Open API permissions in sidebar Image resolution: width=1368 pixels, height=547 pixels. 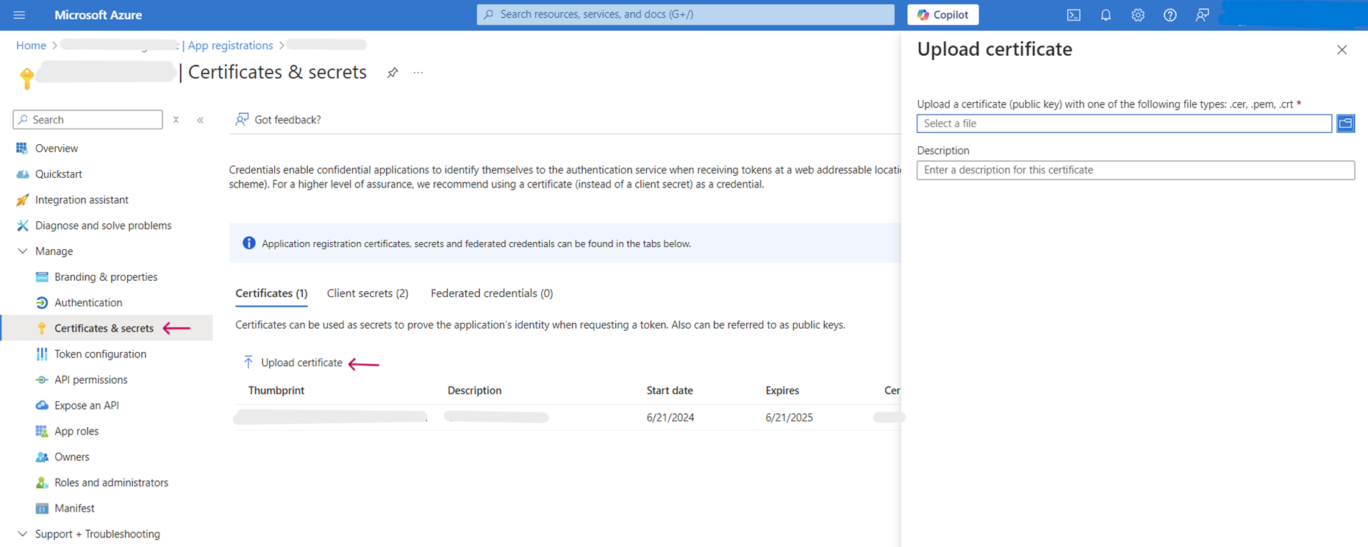tap(90, 379)
